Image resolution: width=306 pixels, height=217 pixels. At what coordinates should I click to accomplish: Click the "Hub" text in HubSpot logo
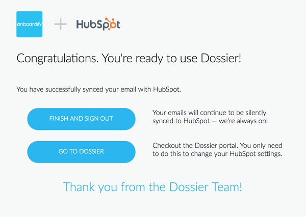tap(86, 24)
